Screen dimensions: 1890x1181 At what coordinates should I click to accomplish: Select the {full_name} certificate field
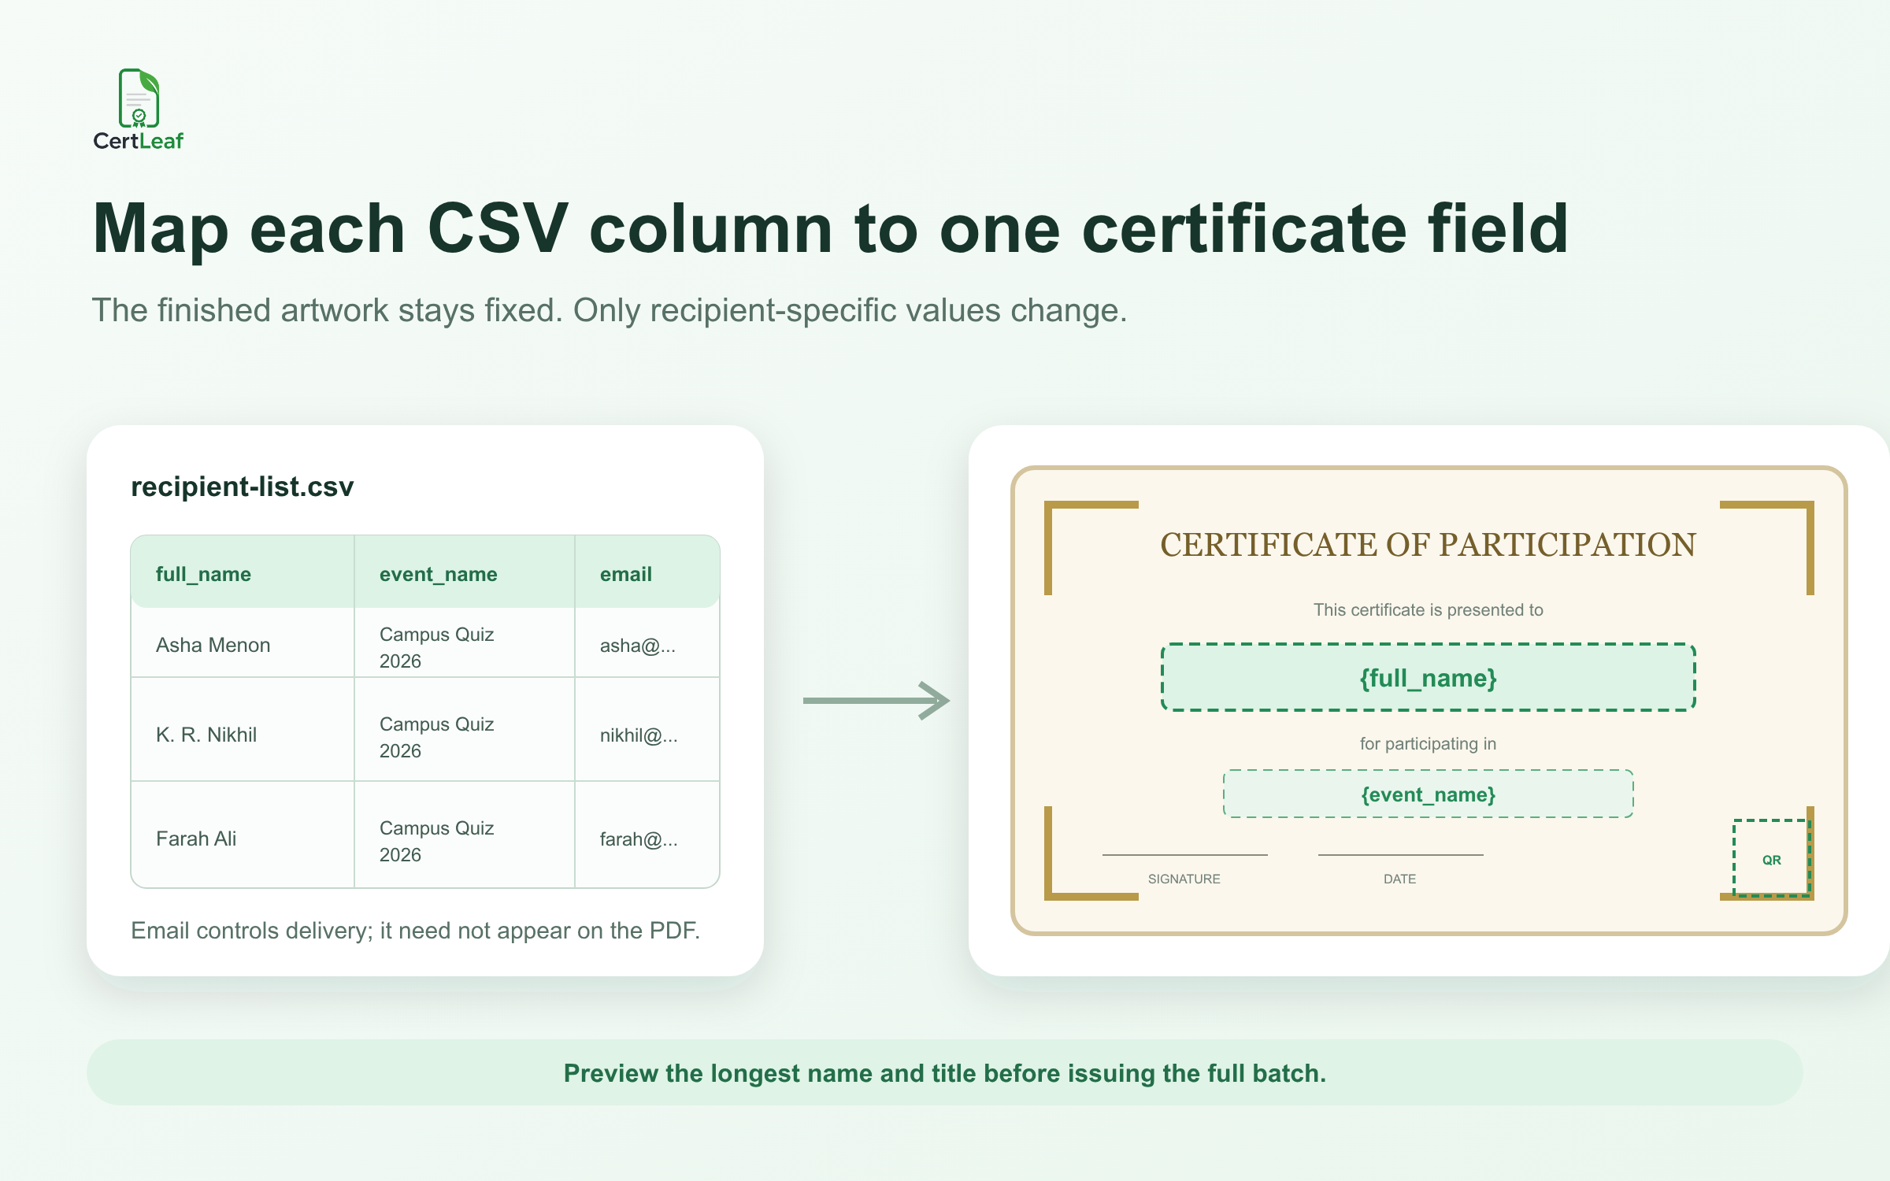coord(1428,678)
